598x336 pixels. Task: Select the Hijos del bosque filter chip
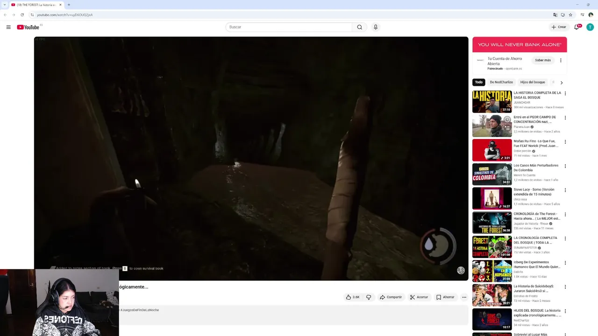click(x=533, y=82)
